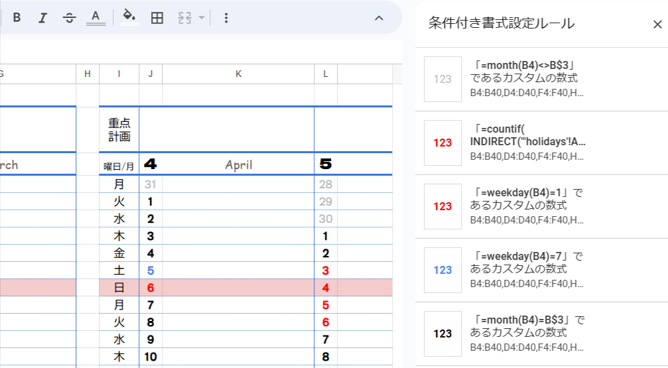Toggle italic text formatting
This screenshot has width=668, height=368.
(x=43, y=18)
